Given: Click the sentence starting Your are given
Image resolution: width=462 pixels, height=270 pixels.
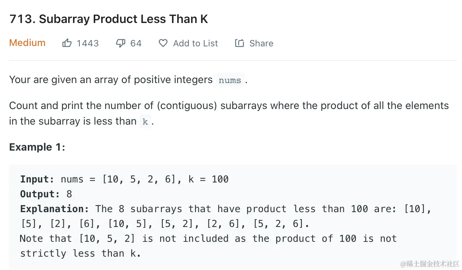Looking at the screenshot, I should 110,80.
